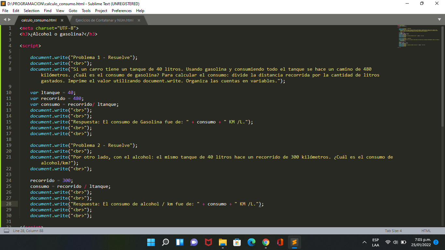445x250 pixels.
Task: Close Ejercicios de Contatenar y NUm.html tab
Action: coord(139,20)
